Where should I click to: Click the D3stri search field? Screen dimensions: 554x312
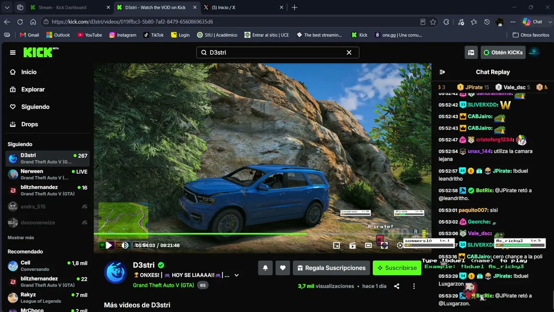(x=277, y=52)
